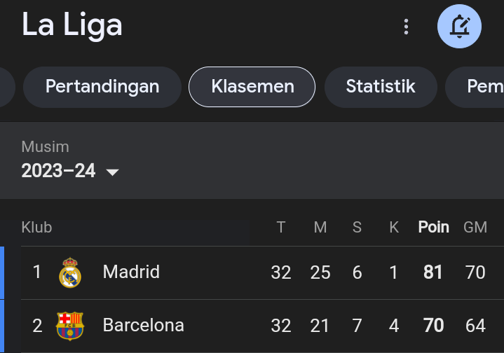
Task: Open the three-dot more options menu
Action: [406, 27]
